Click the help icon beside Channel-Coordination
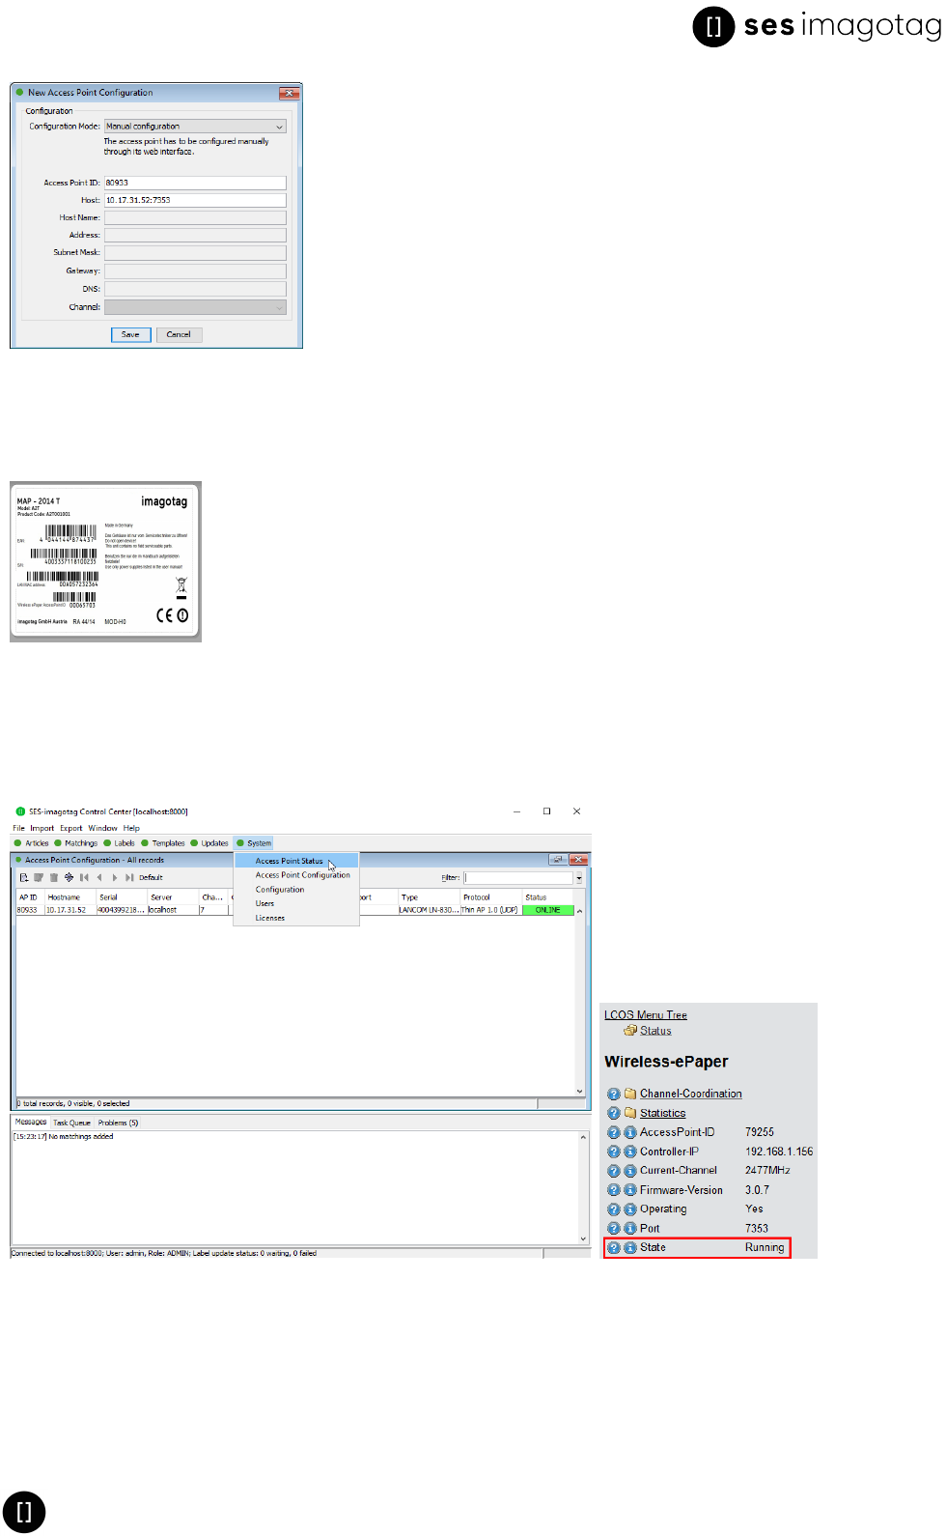The width and height of the screenshot is (946, 1536). [x=614, y=1094]
